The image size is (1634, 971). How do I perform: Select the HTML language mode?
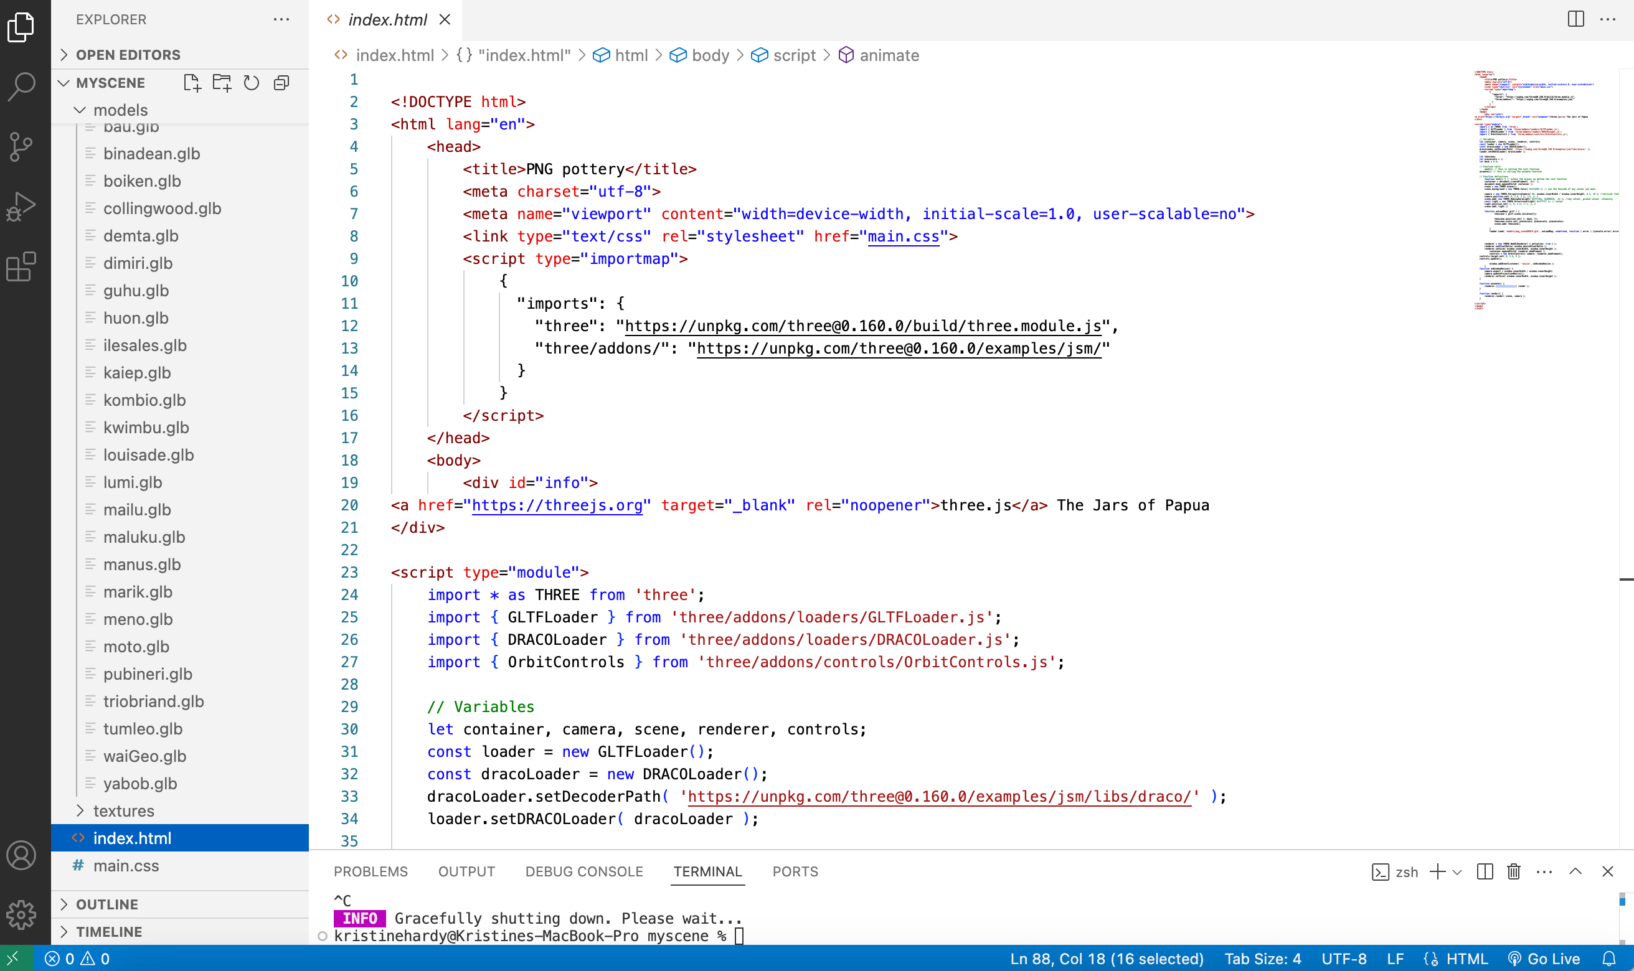point(1466,959)
